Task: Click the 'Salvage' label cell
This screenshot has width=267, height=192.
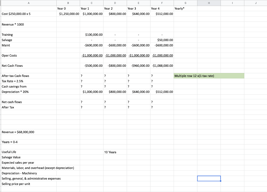Action: point(29,40)
